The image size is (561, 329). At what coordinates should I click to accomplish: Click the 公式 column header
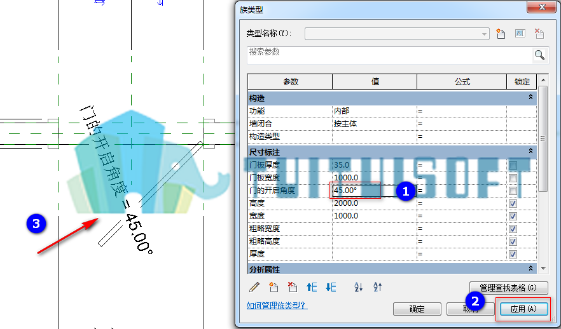(x=462, y=82)
